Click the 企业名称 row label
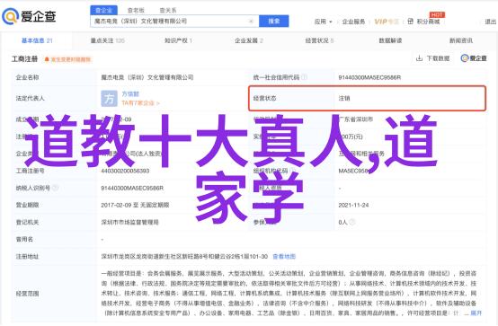 [27, 77]
